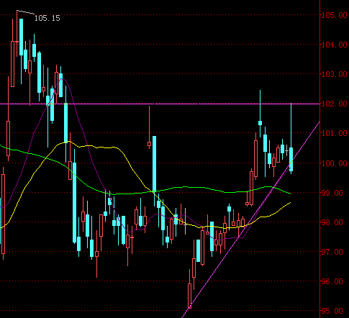This screenshot has height=318, width=349.
Task: Select the 95.00 price axis label
Action: 332,311
